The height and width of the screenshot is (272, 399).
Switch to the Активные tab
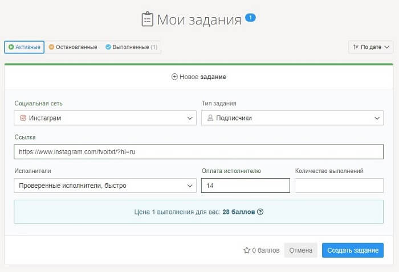click(x=25, y=47)
